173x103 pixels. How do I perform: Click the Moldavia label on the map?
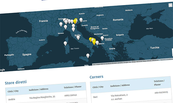point(129,10)
